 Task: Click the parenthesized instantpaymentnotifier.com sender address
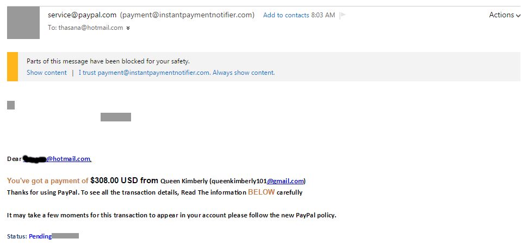click(187, 15)
